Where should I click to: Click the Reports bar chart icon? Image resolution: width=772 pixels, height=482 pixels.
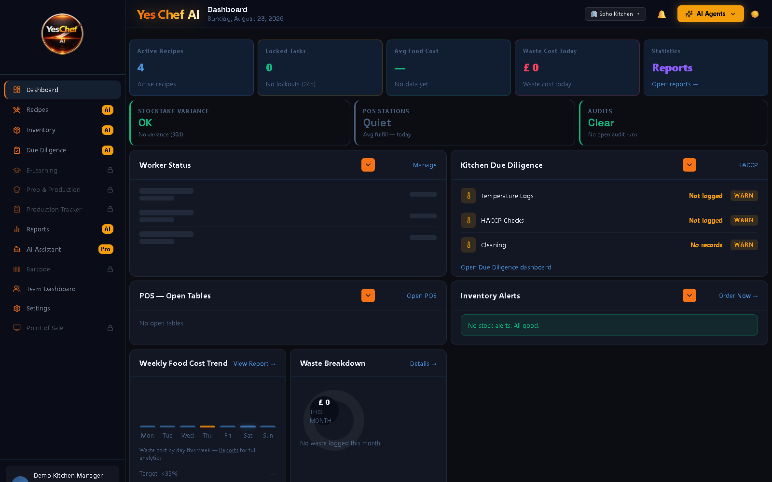point(17,229)
